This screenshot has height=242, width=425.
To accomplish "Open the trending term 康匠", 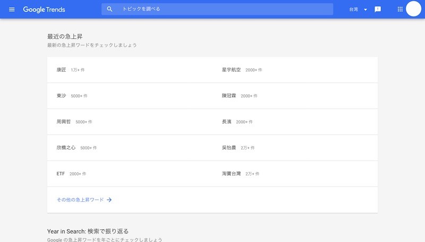I will point(61,70).
